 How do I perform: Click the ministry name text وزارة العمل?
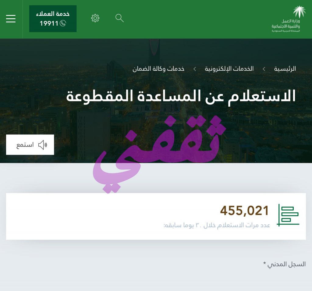(x=290, y=21)
